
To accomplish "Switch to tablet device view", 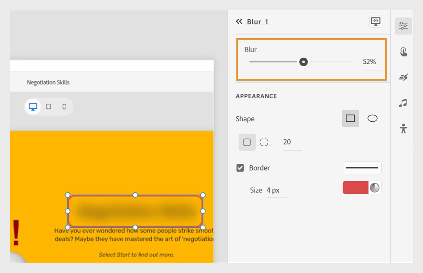I will tap(49, 107).
